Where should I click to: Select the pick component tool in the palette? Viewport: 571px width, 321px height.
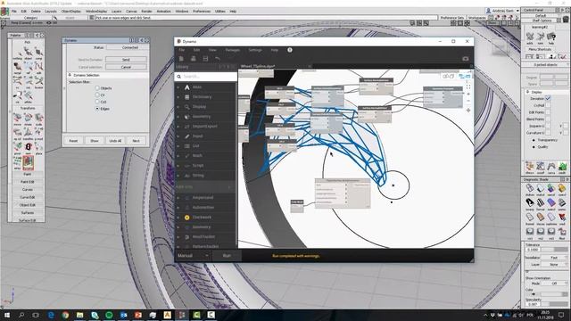coord(38,53)
